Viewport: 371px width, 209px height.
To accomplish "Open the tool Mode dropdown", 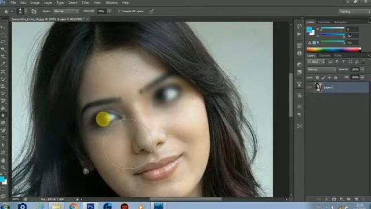I will pyautogui.click(x=66, y=11).
